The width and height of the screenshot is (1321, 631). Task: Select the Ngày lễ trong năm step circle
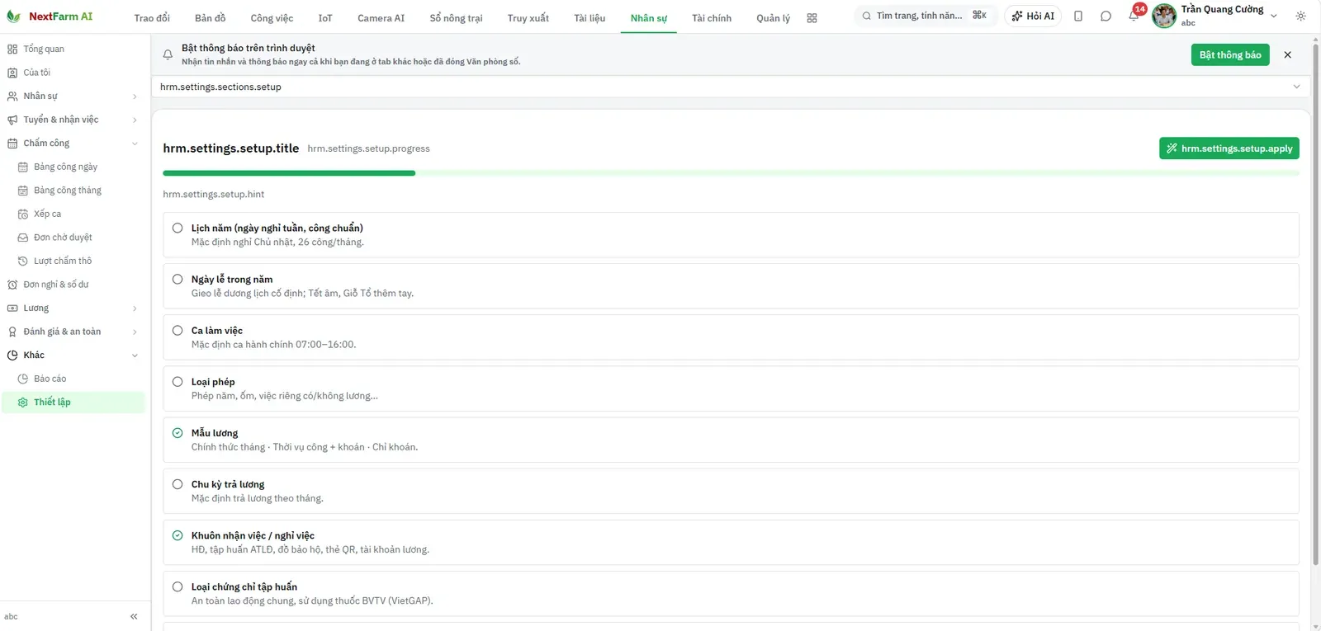point(178,279)
